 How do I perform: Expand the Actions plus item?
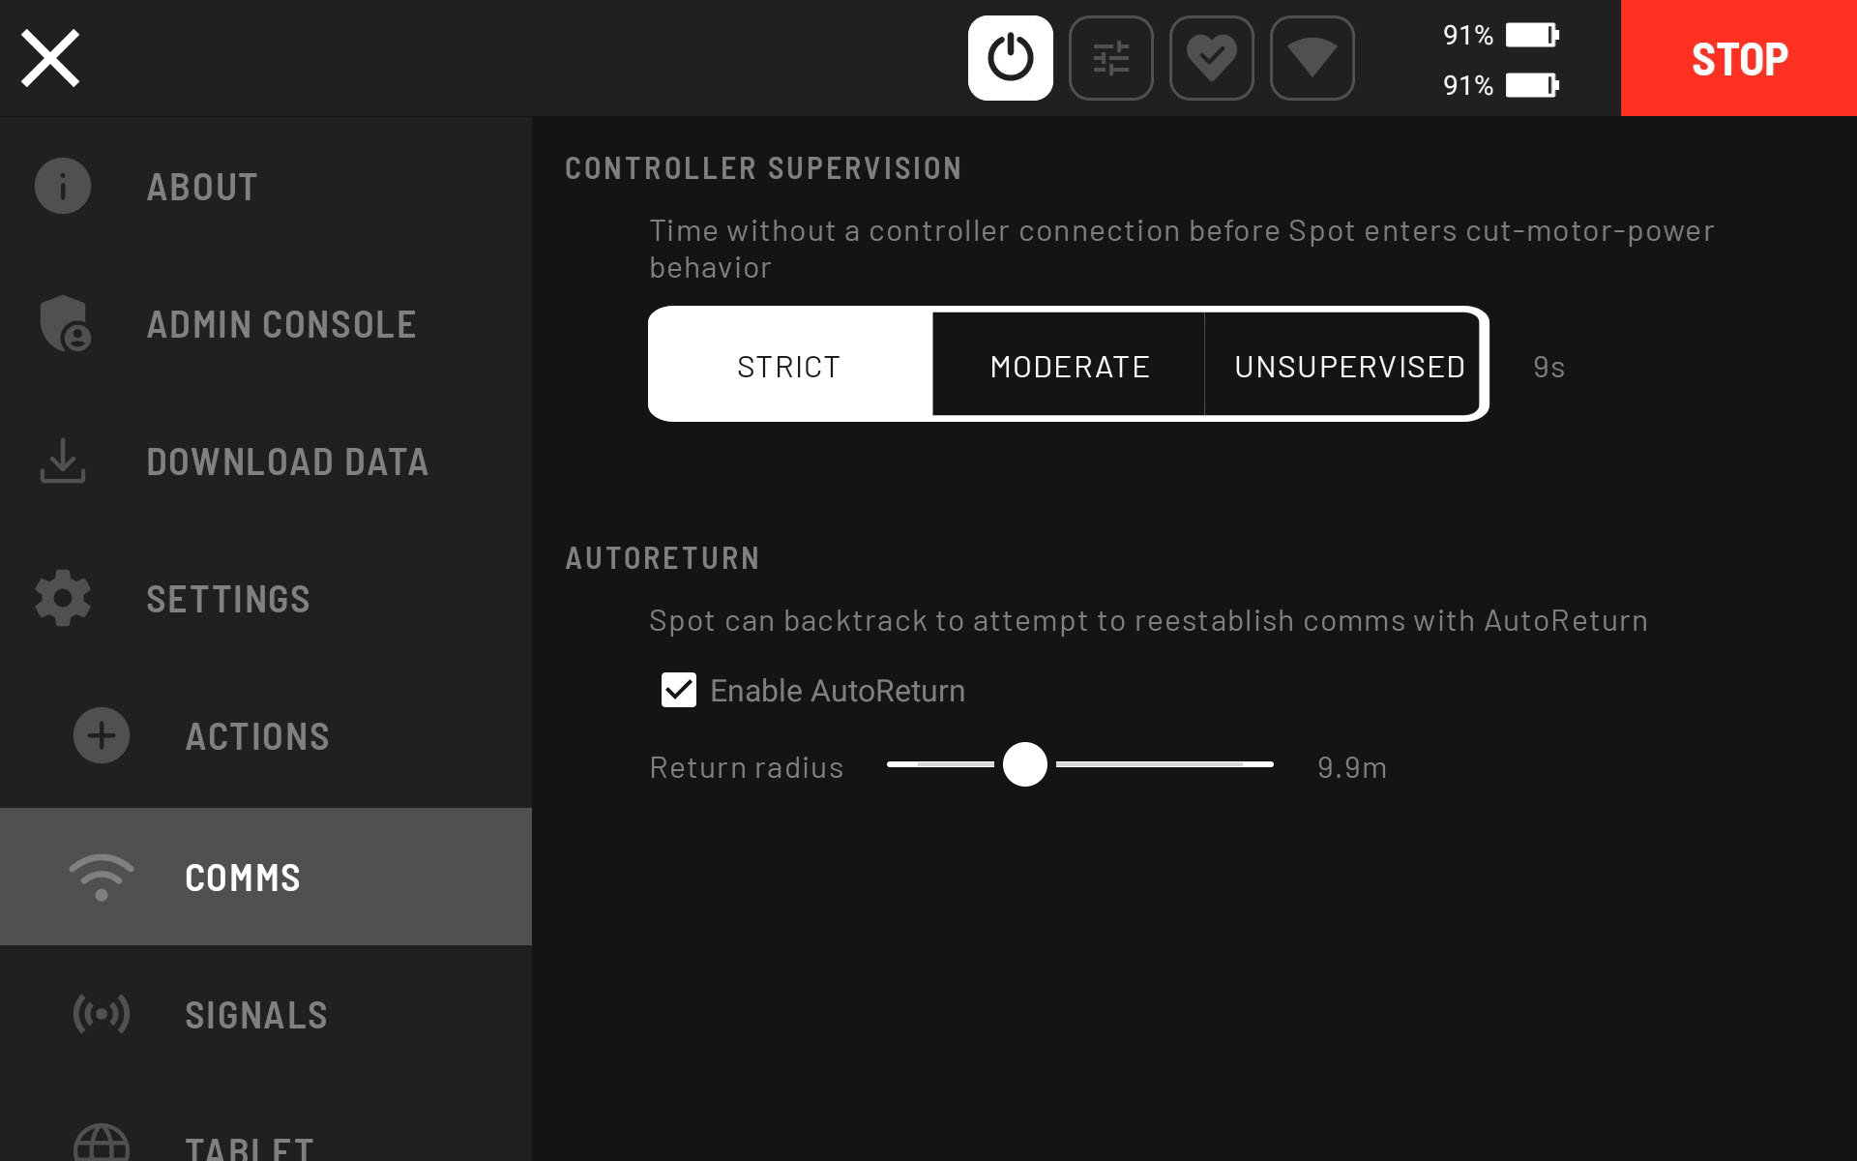102,735
